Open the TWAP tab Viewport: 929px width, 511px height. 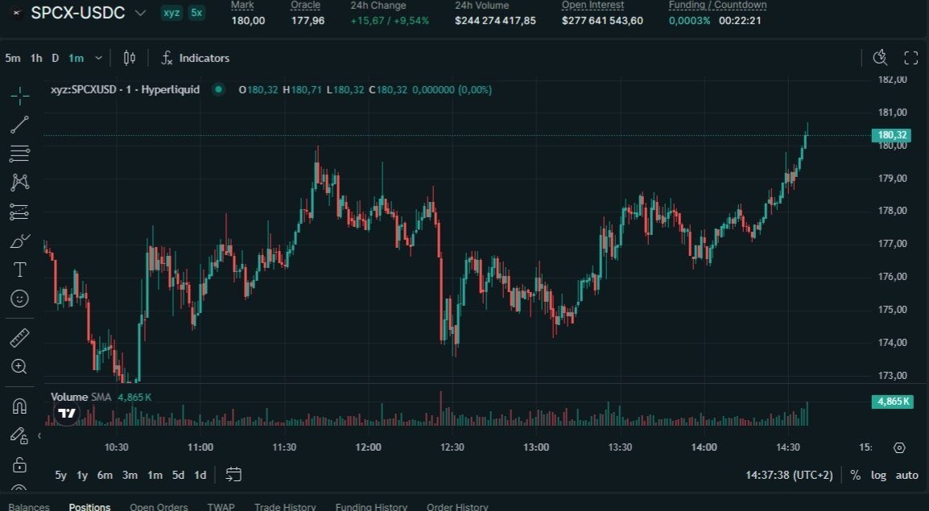(x=221, y=507)
